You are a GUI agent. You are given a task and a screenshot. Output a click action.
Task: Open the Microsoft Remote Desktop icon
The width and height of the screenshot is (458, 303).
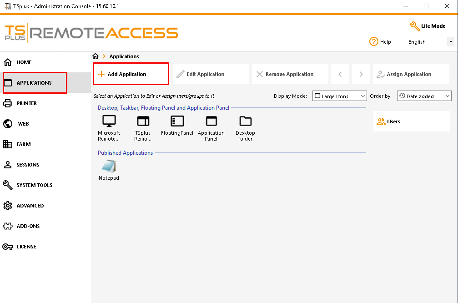(109, 121)
